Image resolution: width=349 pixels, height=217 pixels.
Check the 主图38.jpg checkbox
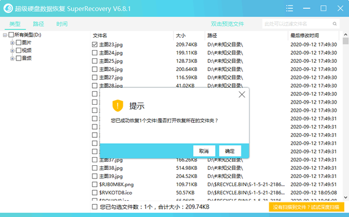pyautogui.click(x=95, y=168)
